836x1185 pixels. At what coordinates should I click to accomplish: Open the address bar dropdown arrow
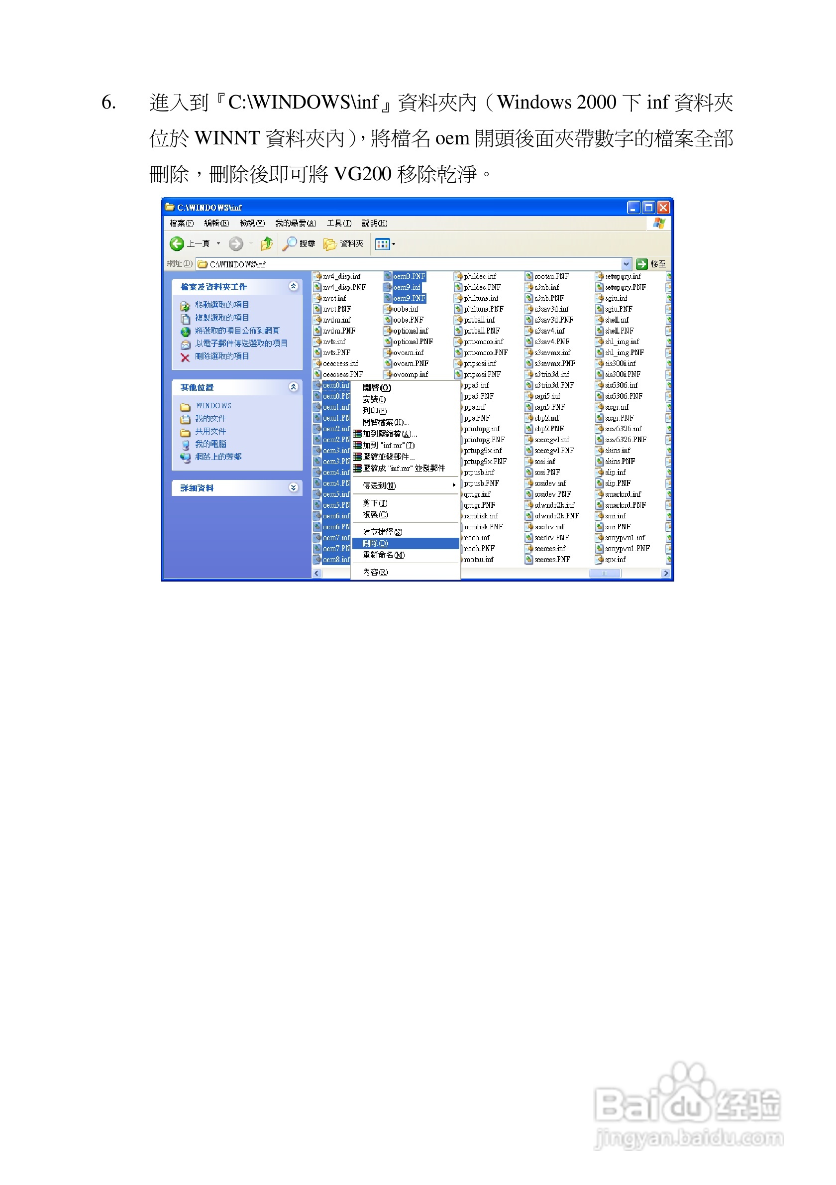626,264
